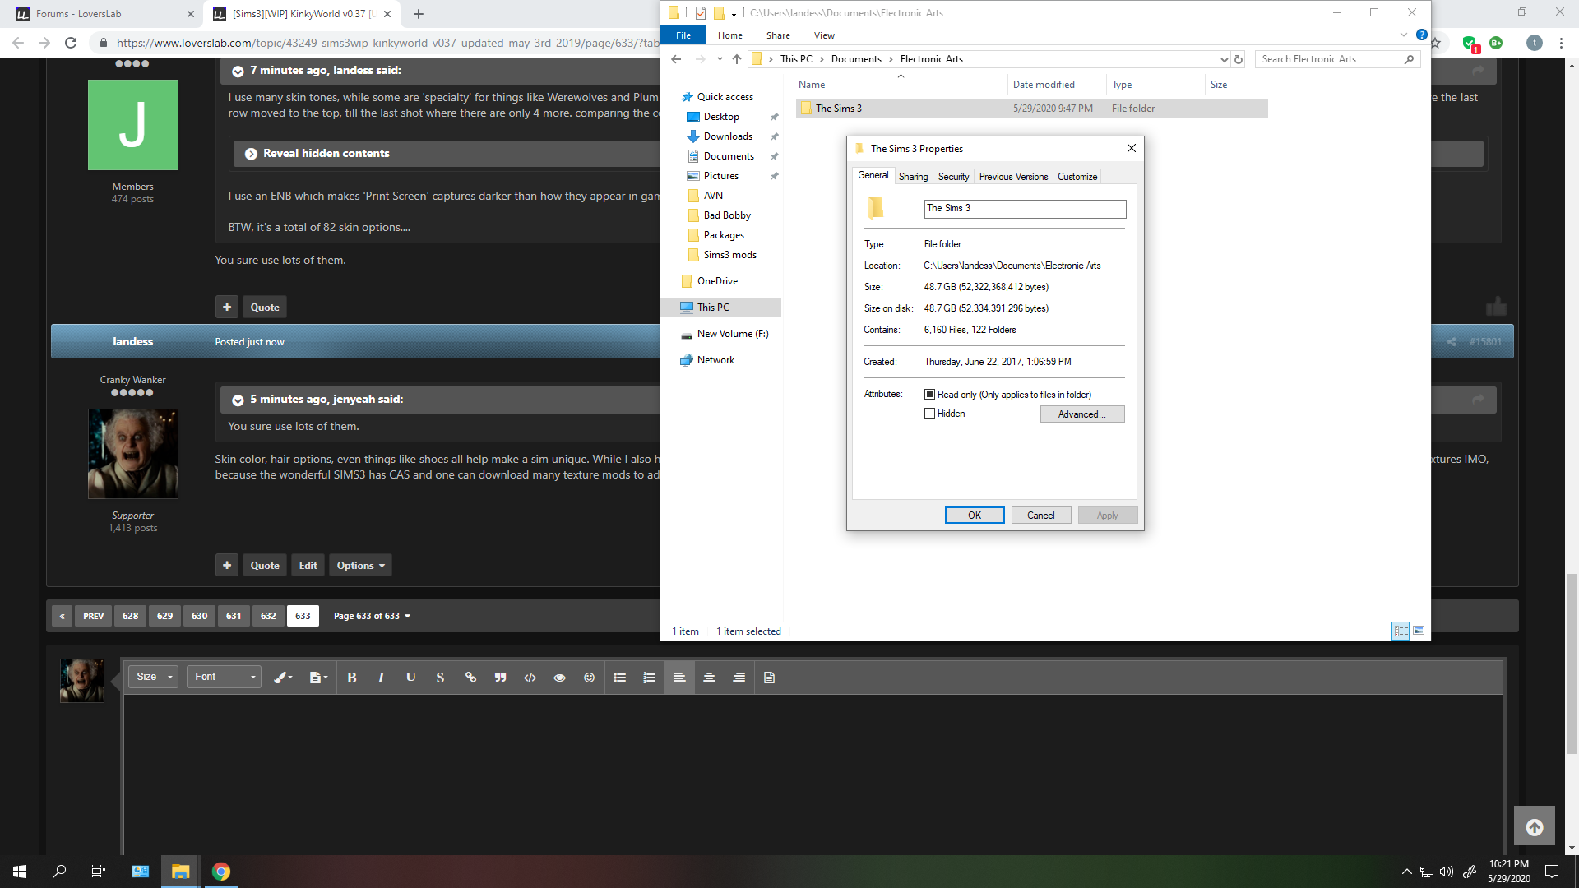Open Windows Start menu
Screen dimensions: 1579x888
(20, 872)
